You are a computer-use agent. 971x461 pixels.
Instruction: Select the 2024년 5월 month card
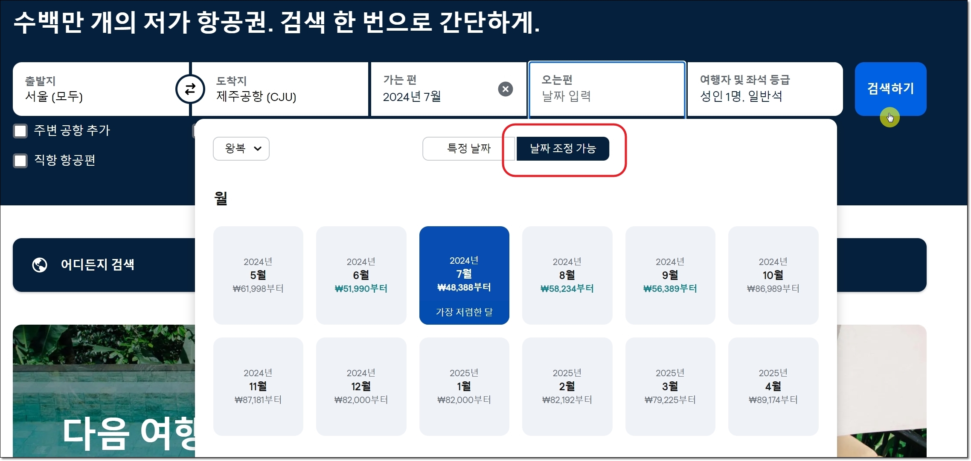(258, 275)
